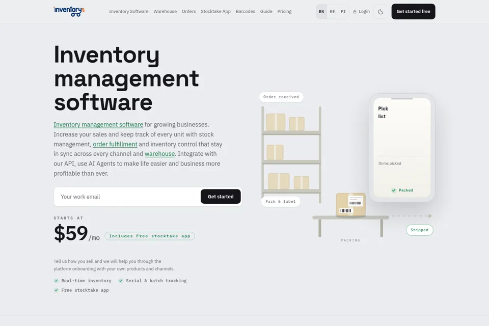This screenshot has width=489, height=326.
Task: Click the Get started button beside email field
Action: pyautogui.click(x=221, y=197)
